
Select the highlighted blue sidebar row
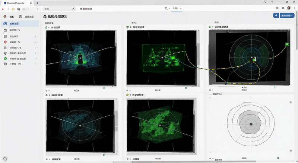20,24
